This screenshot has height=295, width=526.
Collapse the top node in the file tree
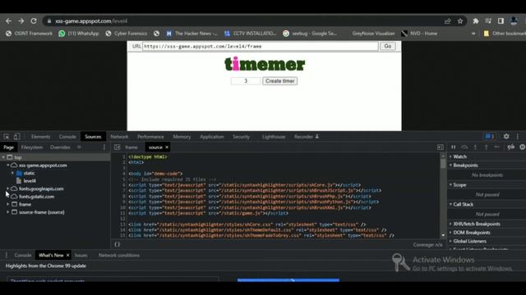[x=3, y=157]
